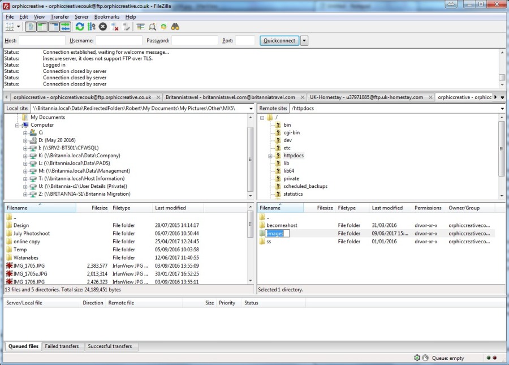Viewport: 509px width, 365px height.
Task: Select the IMG_1705.JPG file icon
Action: click(9, 265)
